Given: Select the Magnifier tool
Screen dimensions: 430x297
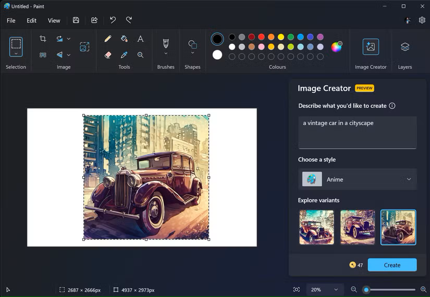Looking at the screenshot, I should [x=140, y=55].
